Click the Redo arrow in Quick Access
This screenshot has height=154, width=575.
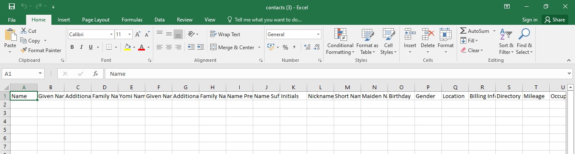click(x=39, y=7)
